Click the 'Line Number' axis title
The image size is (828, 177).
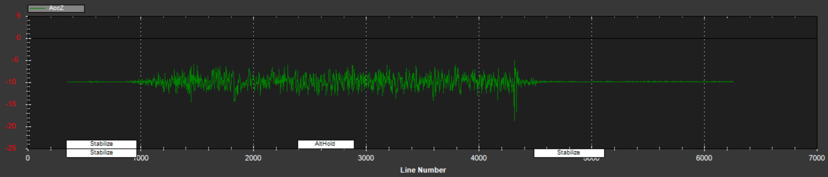point(423,170)
